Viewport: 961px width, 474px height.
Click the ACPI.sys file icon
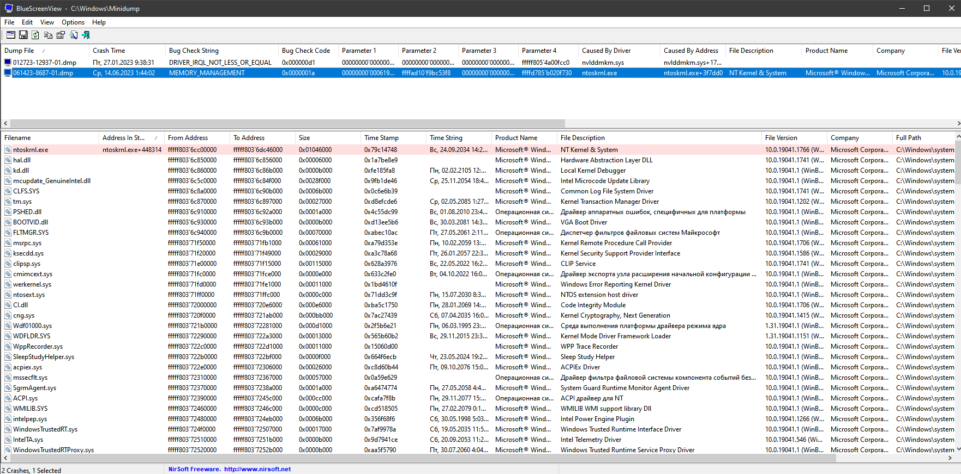(8, 398)
